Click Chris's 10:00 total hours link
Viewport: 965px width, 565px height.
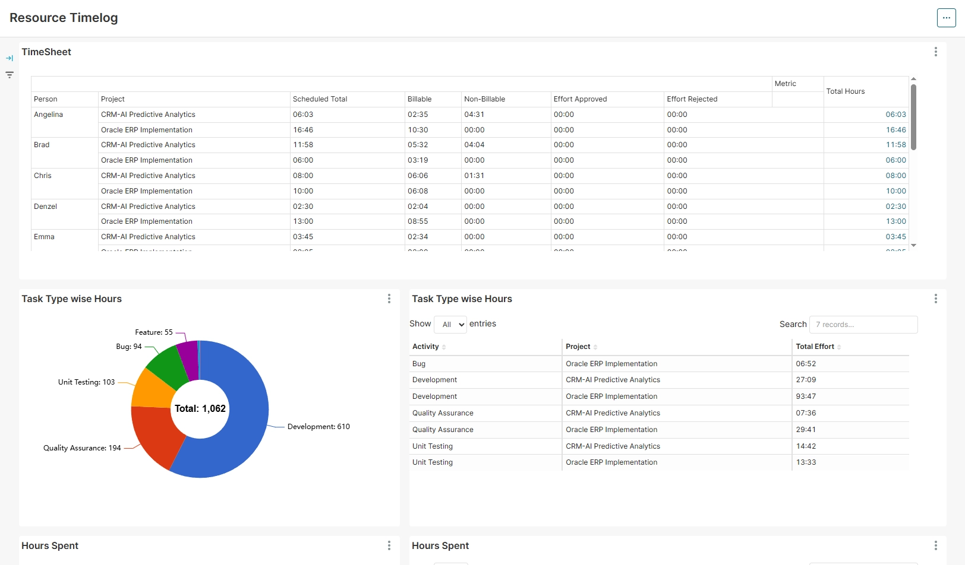(895, 191)
